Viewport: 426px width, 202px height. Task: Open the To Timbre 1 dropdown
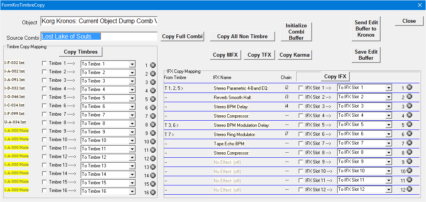[132, 64]
